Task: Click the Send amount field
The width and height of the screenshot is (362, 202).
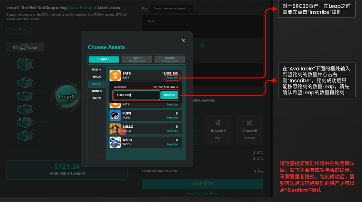Action: (202, 29)
